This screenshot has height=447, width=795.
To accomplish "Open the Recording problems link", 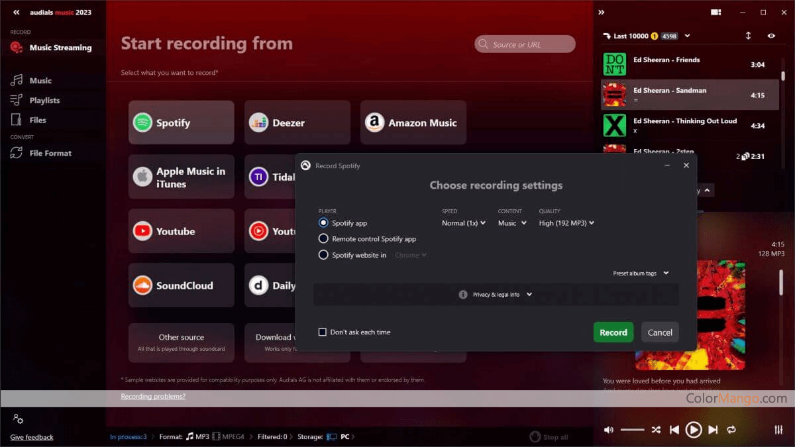I will coord(153,397).
